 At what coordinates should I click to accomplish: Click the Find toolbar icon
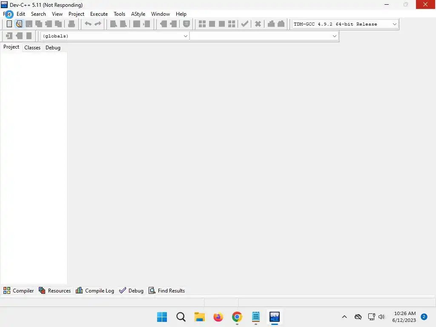[113, 24]
